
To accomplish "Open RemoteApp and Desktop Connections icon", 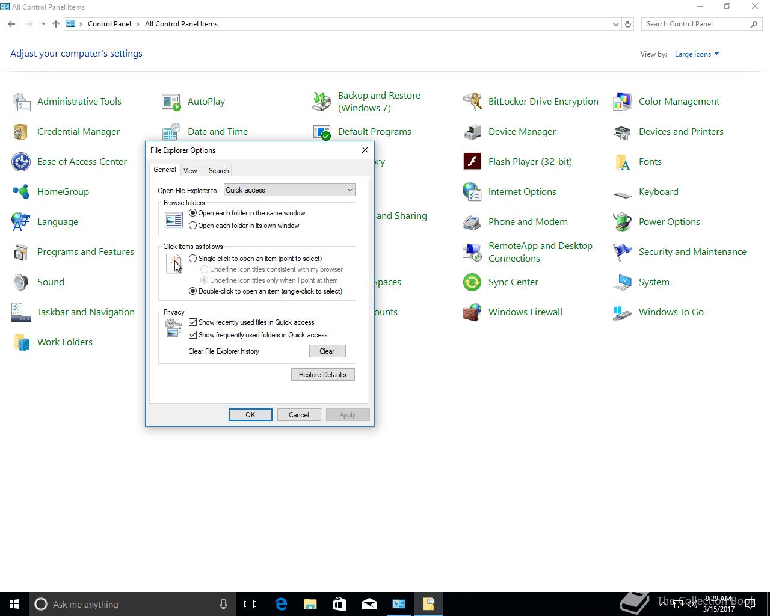I will tap(472, 252).
